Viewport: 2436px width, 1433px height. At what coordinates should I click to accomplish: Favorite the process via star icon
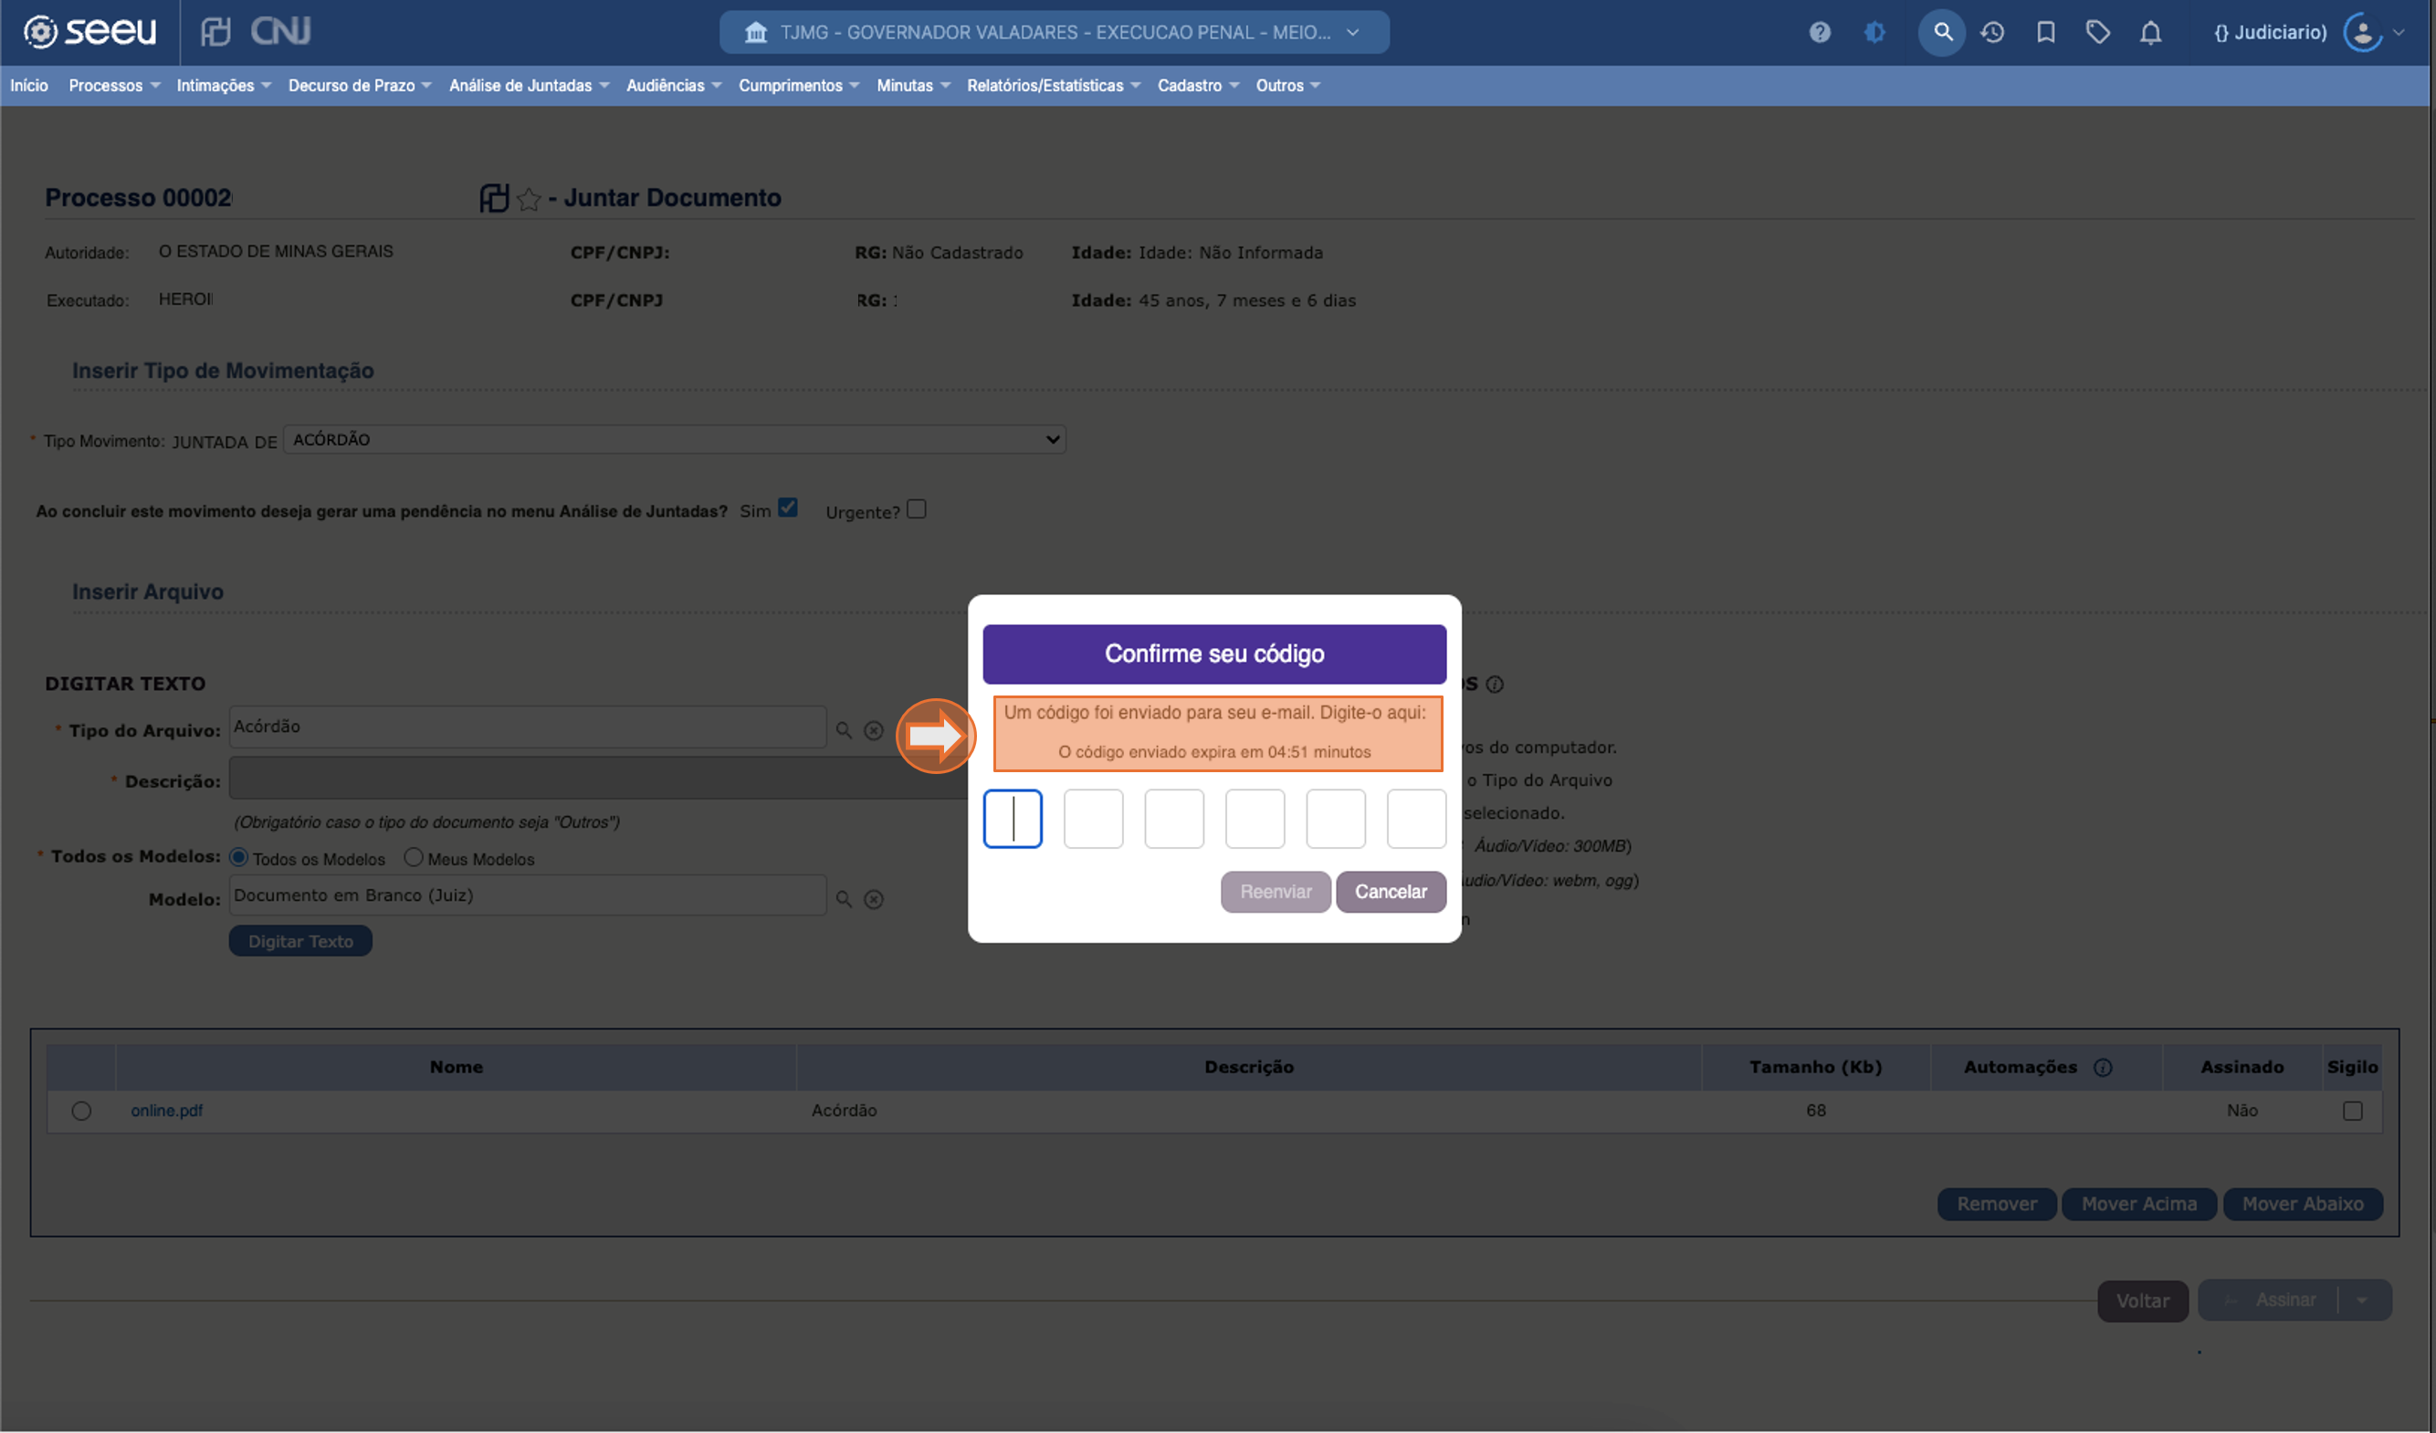pyautogui.click(x=529, y=198)
